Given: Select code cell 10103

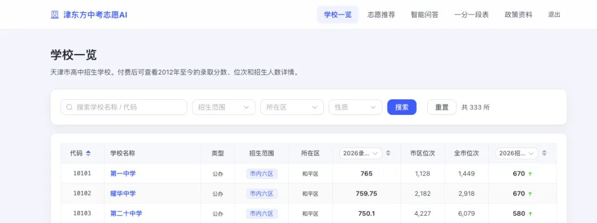Looking at the screenshot, I should coord(82,214).
